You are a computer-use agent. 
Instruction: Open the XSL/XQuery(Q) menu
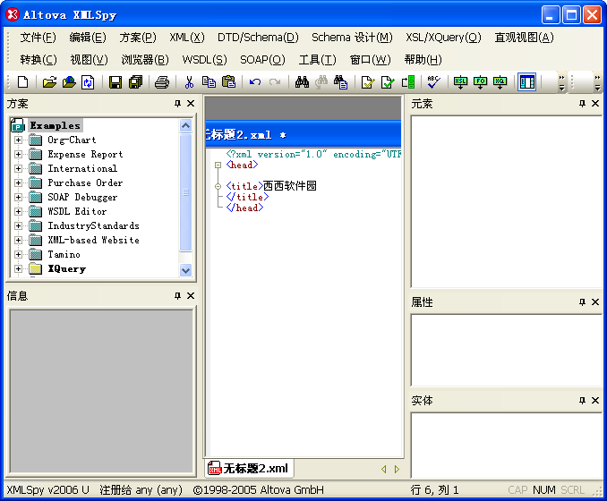[444, 38]
